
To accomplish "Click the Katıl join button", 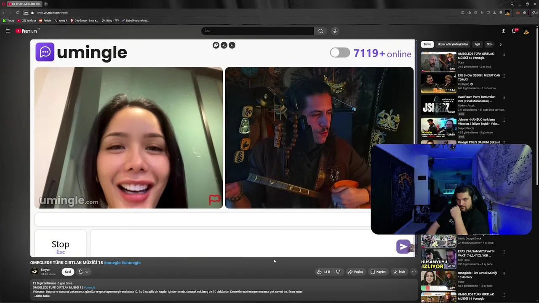I will 68,272.
